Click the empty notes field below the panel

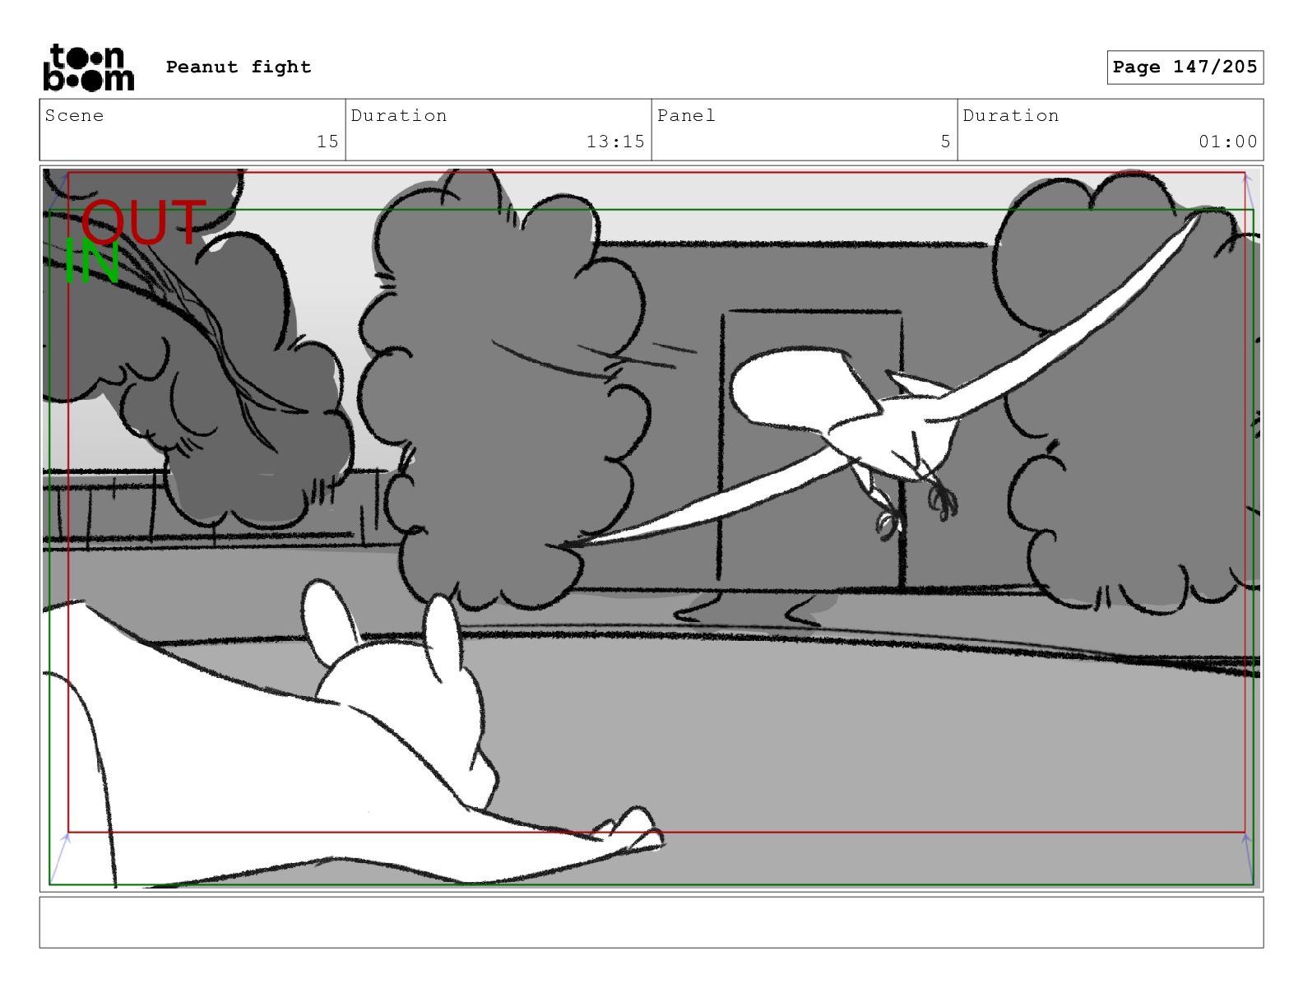point(651,922)
